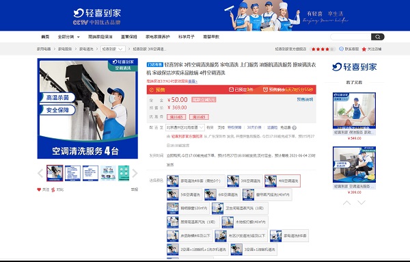Image resolution: width=410 pixels, height=262 pixels.
Task: Select the 5件空调清洗 option
Action: click(x=184, y=195)
